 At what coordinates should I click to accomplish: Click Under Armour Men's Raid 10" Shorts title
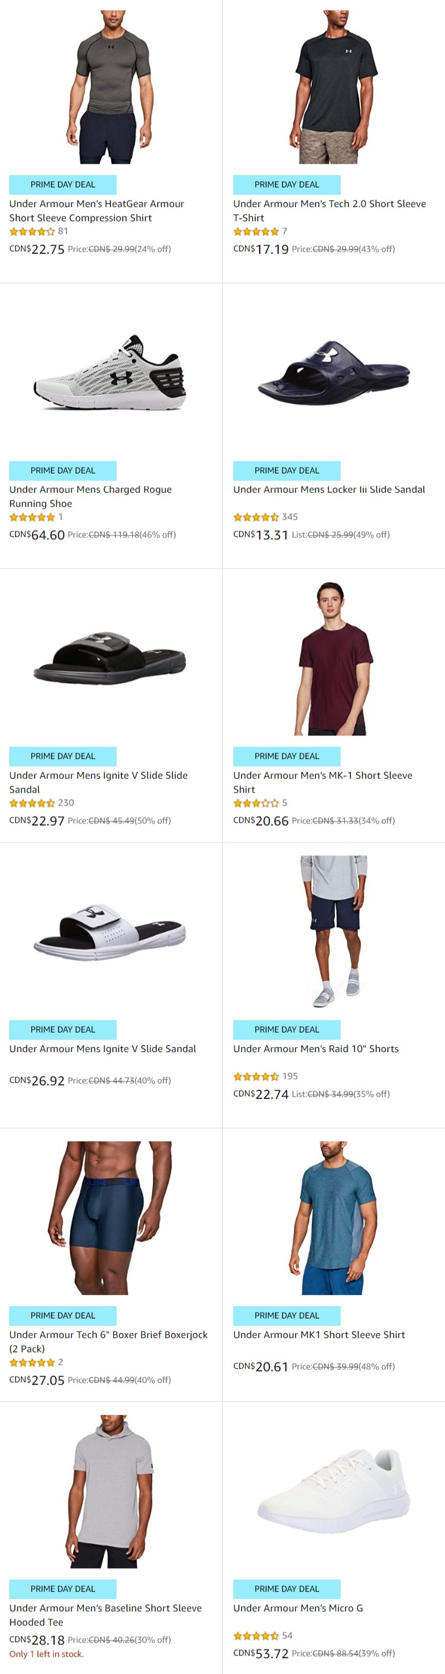pos(316,1049)
